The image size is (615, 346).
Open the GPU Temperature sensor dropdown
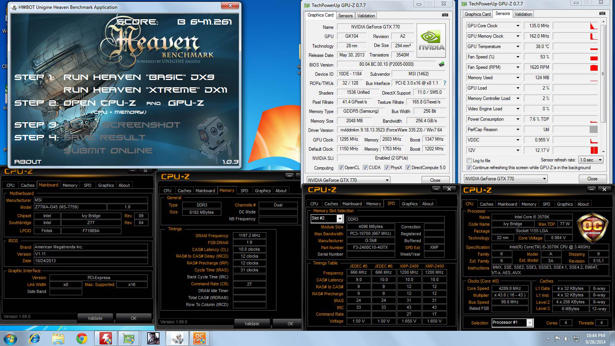518,47
